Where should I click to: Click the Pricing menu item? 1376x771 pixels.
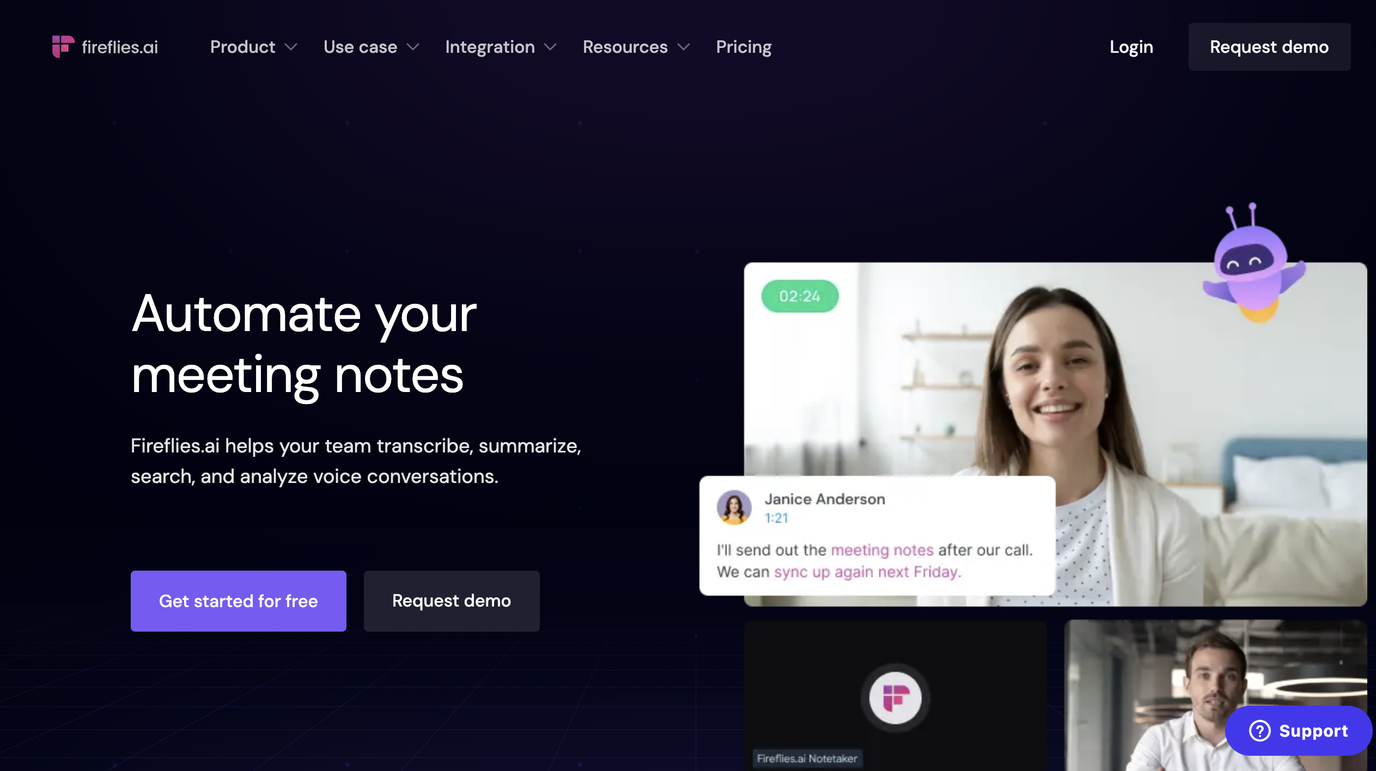743,46
